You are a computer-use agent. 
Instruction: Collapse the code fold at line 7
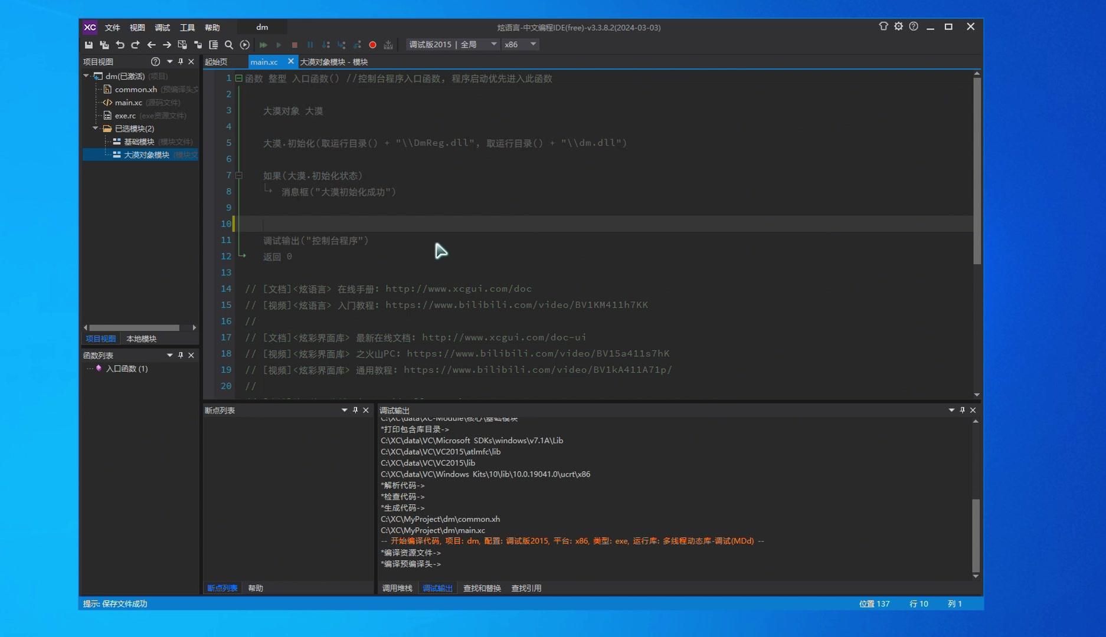pos(239,175)
